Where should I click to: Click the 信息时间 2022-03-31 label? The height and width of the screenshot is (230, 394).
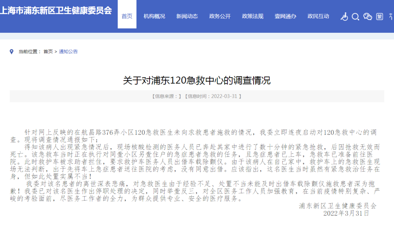(213, 96)
